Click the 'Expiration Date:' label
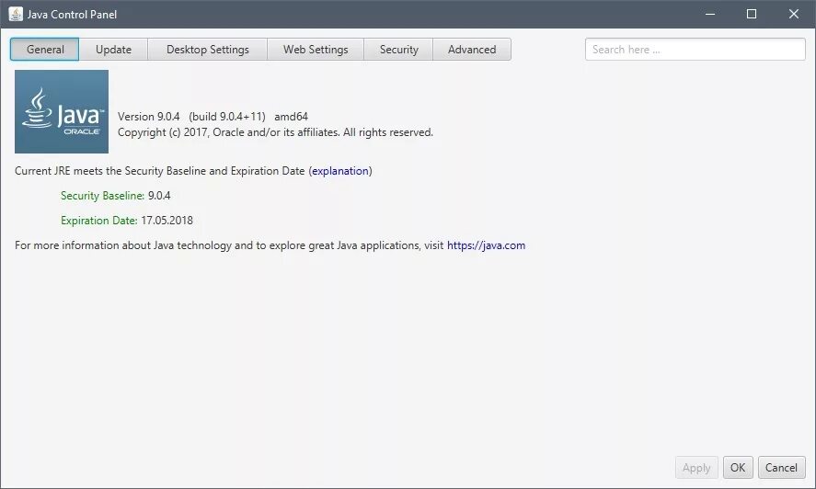816x489 pixels. coord(98,221)
